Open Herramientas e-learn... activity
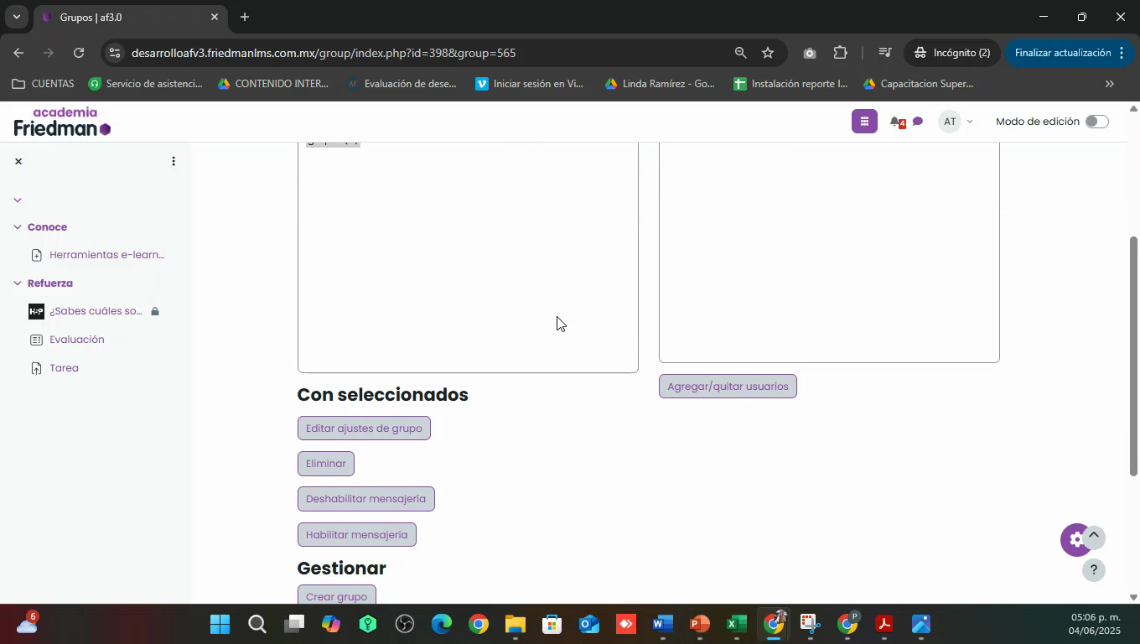 coord(107,255)
